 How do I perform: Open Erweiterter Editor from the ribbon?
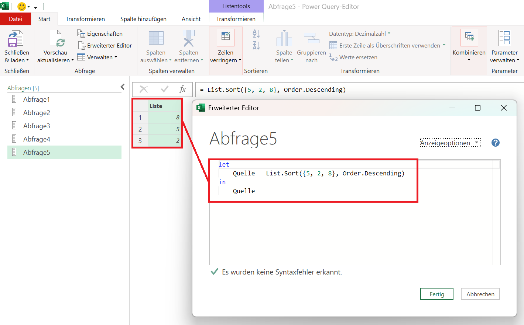click(105, 45)
